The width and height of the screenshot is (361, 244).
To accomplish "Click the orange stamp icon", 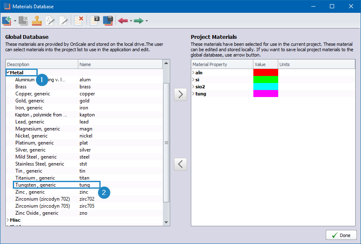I will [37, 21].
